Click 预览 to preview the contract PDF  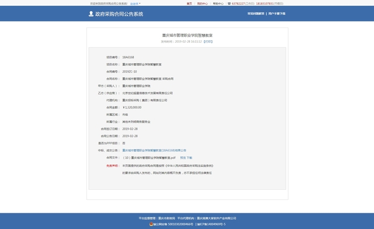[183, 158]
